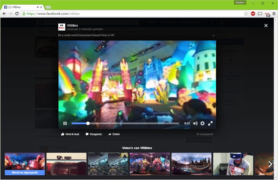
Task: Click the Cast screen extension icon
Action: pos(260,14)
